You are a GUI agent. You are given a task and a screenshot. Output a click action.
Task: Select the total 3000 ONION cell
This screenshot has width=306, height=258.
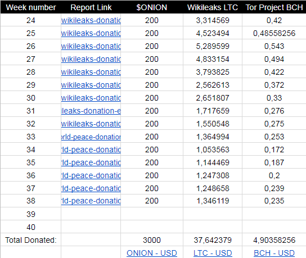click(152, 240)
